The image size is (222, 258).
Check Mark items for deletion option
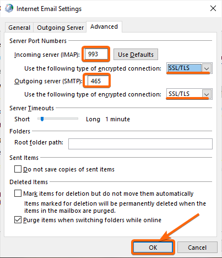[18, 193]
